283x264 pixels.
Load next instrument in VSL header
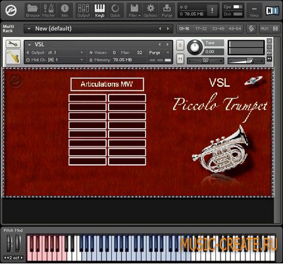(x=167, y=45)
